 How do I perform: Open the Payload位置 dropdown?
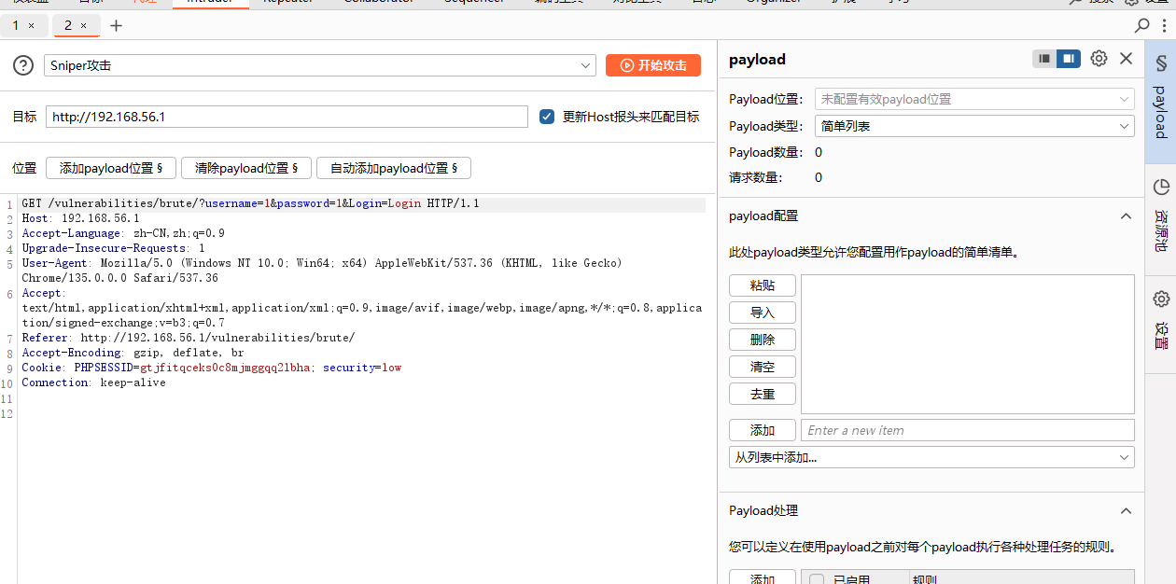[974, 99]
